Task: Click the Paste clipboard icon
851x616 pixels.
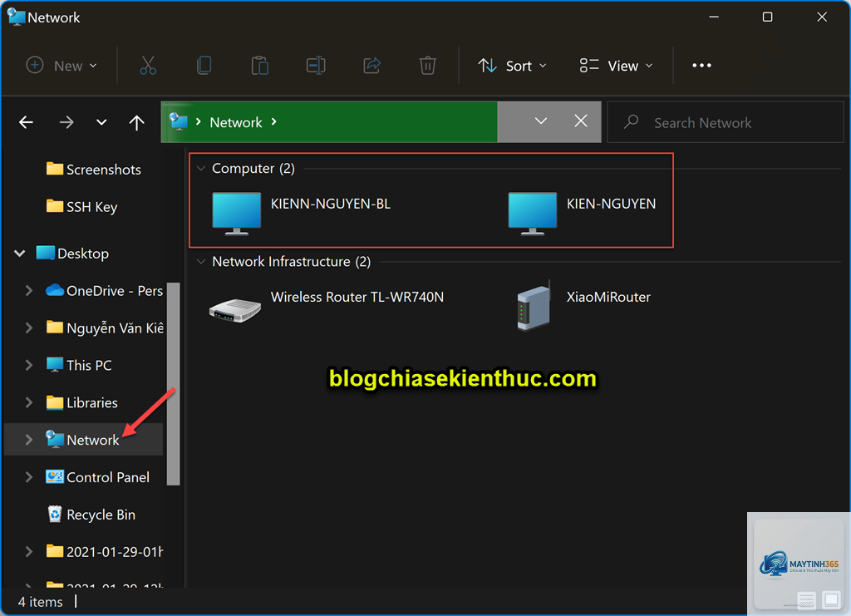Action: (260, 66)
